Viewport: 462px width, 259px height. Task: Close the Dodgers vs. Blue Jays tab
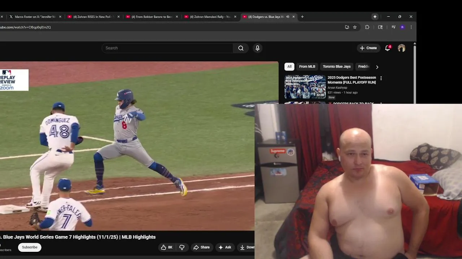tap(293, 17)
